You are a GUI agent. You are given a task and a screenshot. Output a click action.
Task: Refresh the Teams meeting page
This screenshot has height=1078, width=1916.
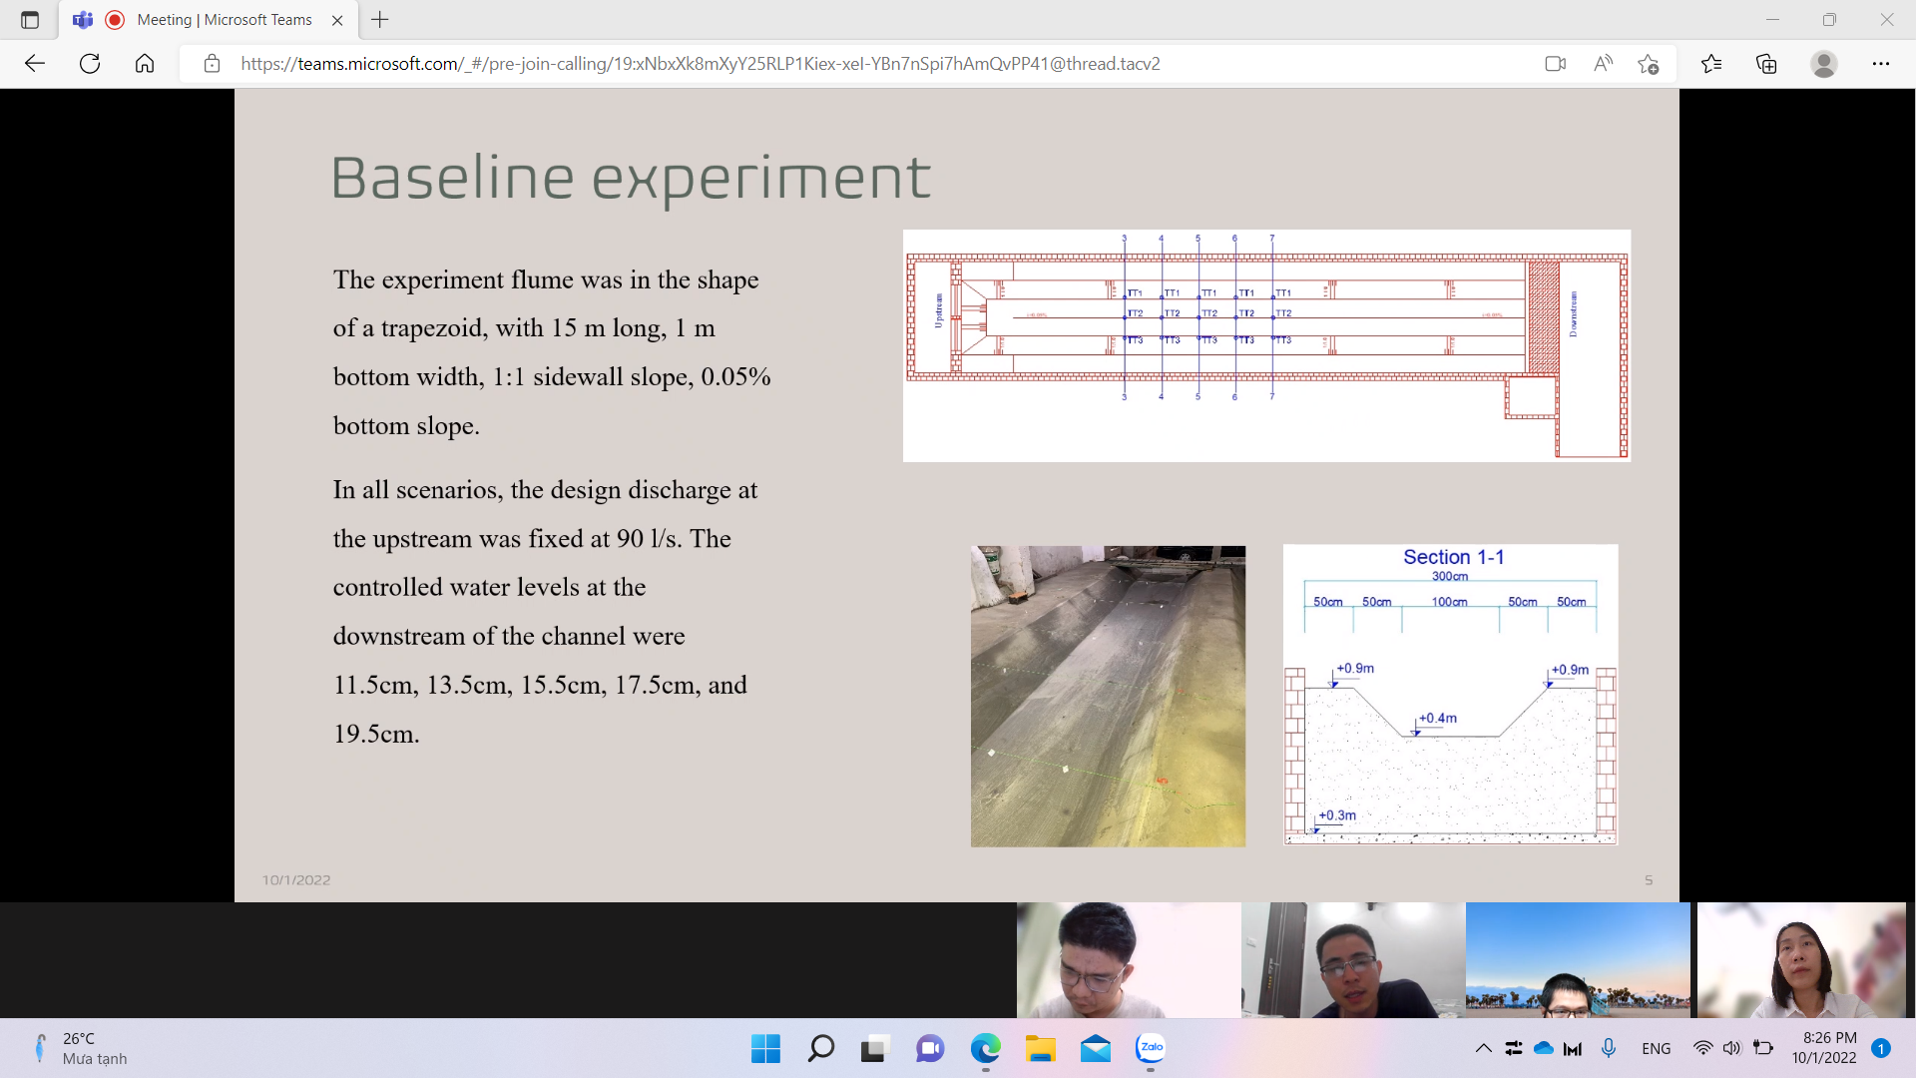(90, 64)
